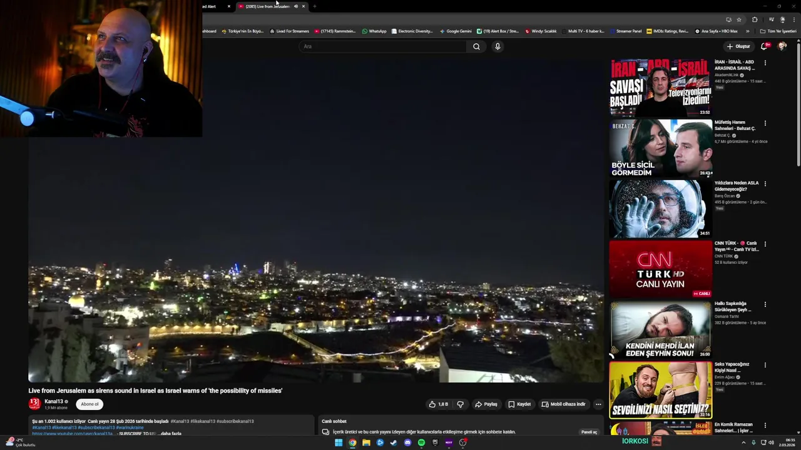Open 'SEVGİLİNİZİ NASIL SEÇTİNİZ' thumbnail
This screenshot has height=450, width=801.
[x=661, y=390]
